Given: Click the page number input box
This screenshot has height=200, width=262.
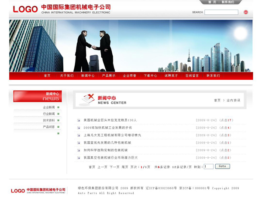Looking at the screenshot, I should 209,166.
